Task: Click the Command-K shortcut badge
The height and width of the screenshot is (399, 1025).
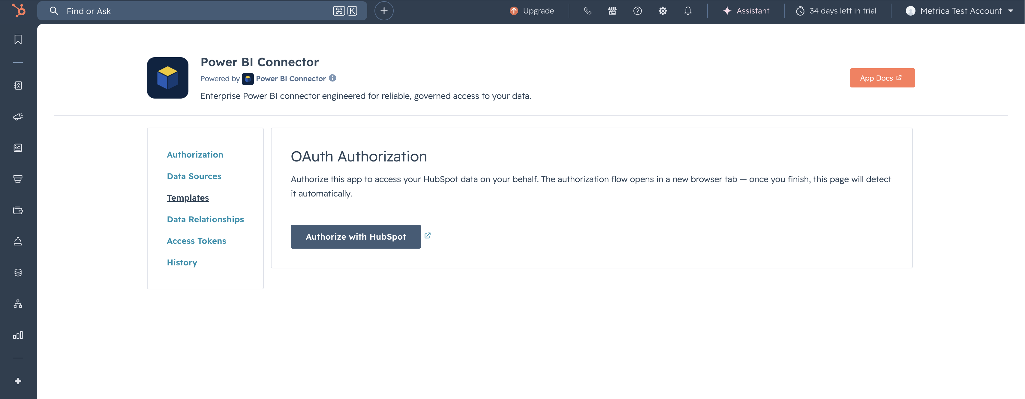Action: [345, 11]
